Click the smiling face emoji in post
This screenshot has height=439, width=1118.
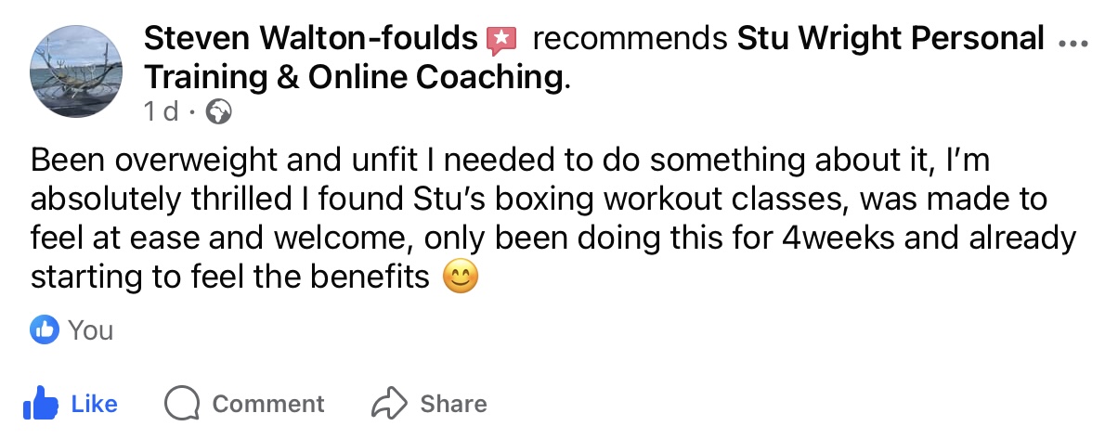click(x=461, y=278)
